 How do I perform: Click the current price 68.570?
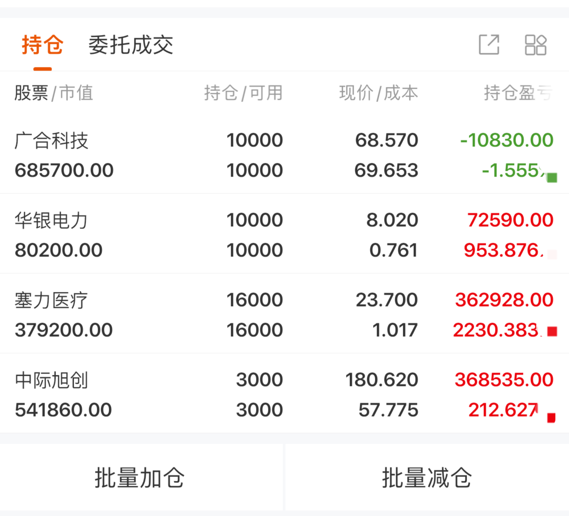[x=387, y=140]
